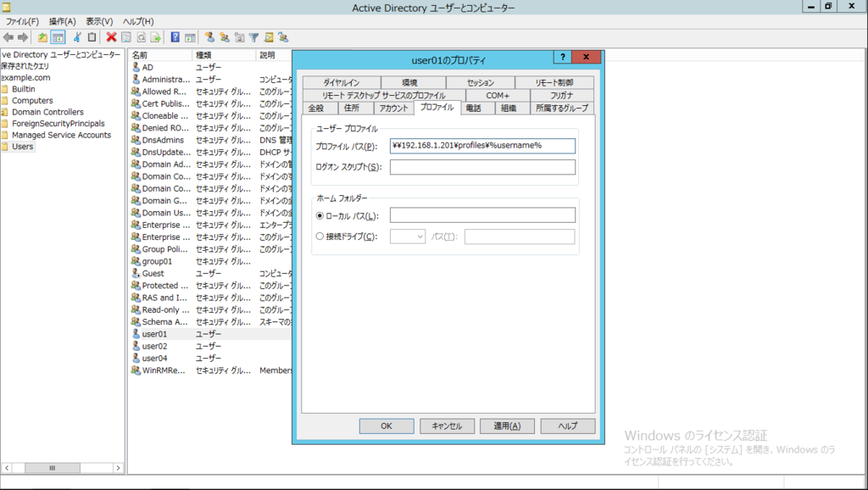Image resolution: width=868 pixels, height=490 pixels.
Task: Open the リモート デスクトップ サービスのプロファイル tab
Action: (384, 96)
